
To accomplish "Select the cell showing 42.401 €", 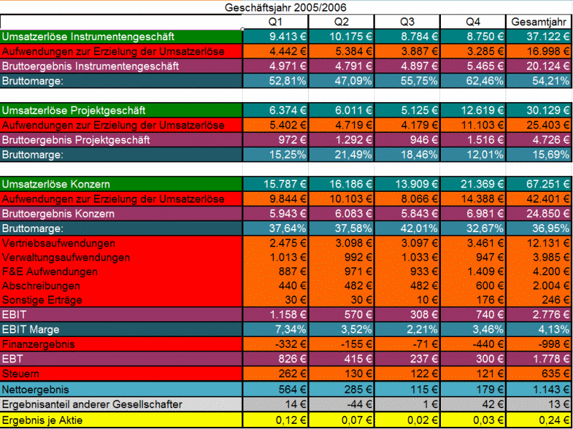I will click(539, 199).
